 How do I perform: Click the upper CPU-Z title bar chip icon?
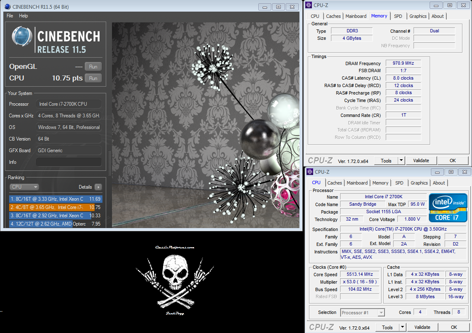[x=309, y=5]
